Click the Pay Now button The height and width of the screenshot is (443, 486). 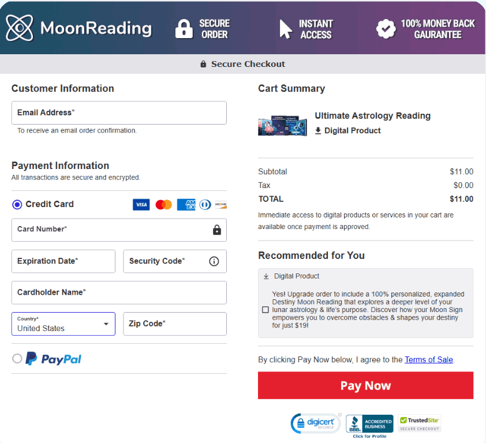[x=365, y=385]
